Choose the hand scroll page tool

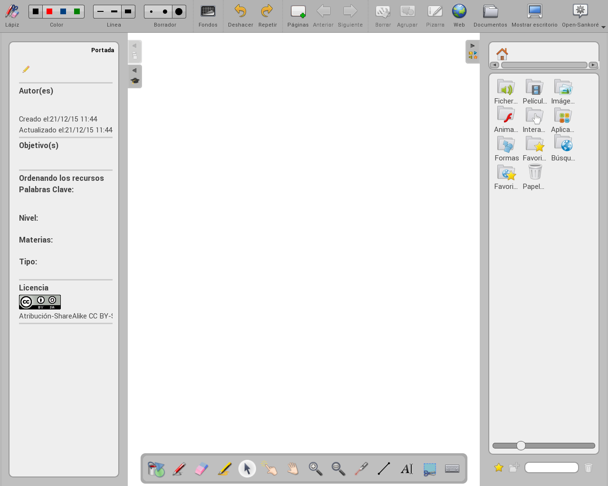pos(293,469)
